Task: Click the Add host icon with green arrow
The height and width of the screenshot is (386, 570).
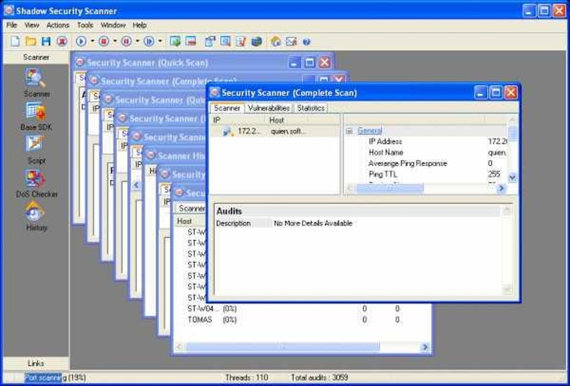Action: click(x=175, y=41)
